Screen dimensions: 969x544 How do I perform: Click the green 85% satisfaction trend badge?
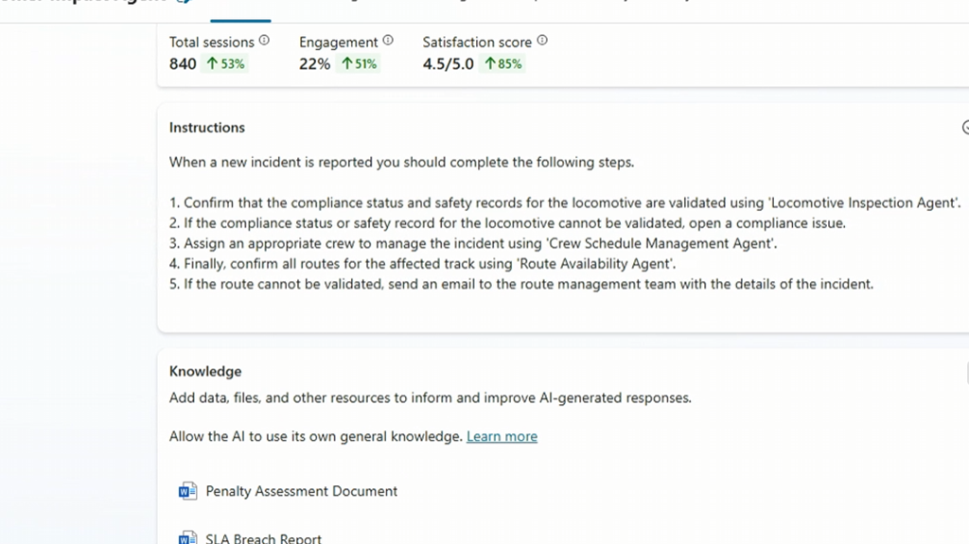pyautogui.click(x=503, y=64)
